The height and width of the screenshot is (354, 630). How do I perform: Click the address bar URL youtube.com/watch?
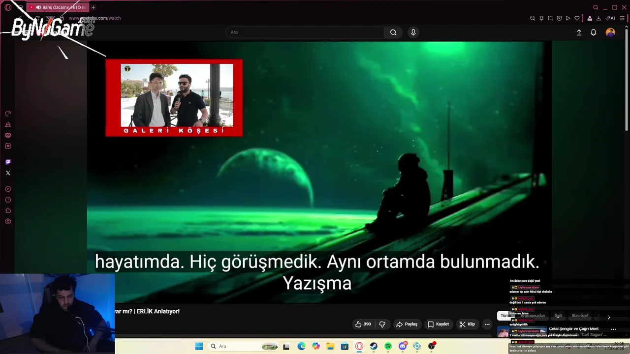tap(95, 18)
